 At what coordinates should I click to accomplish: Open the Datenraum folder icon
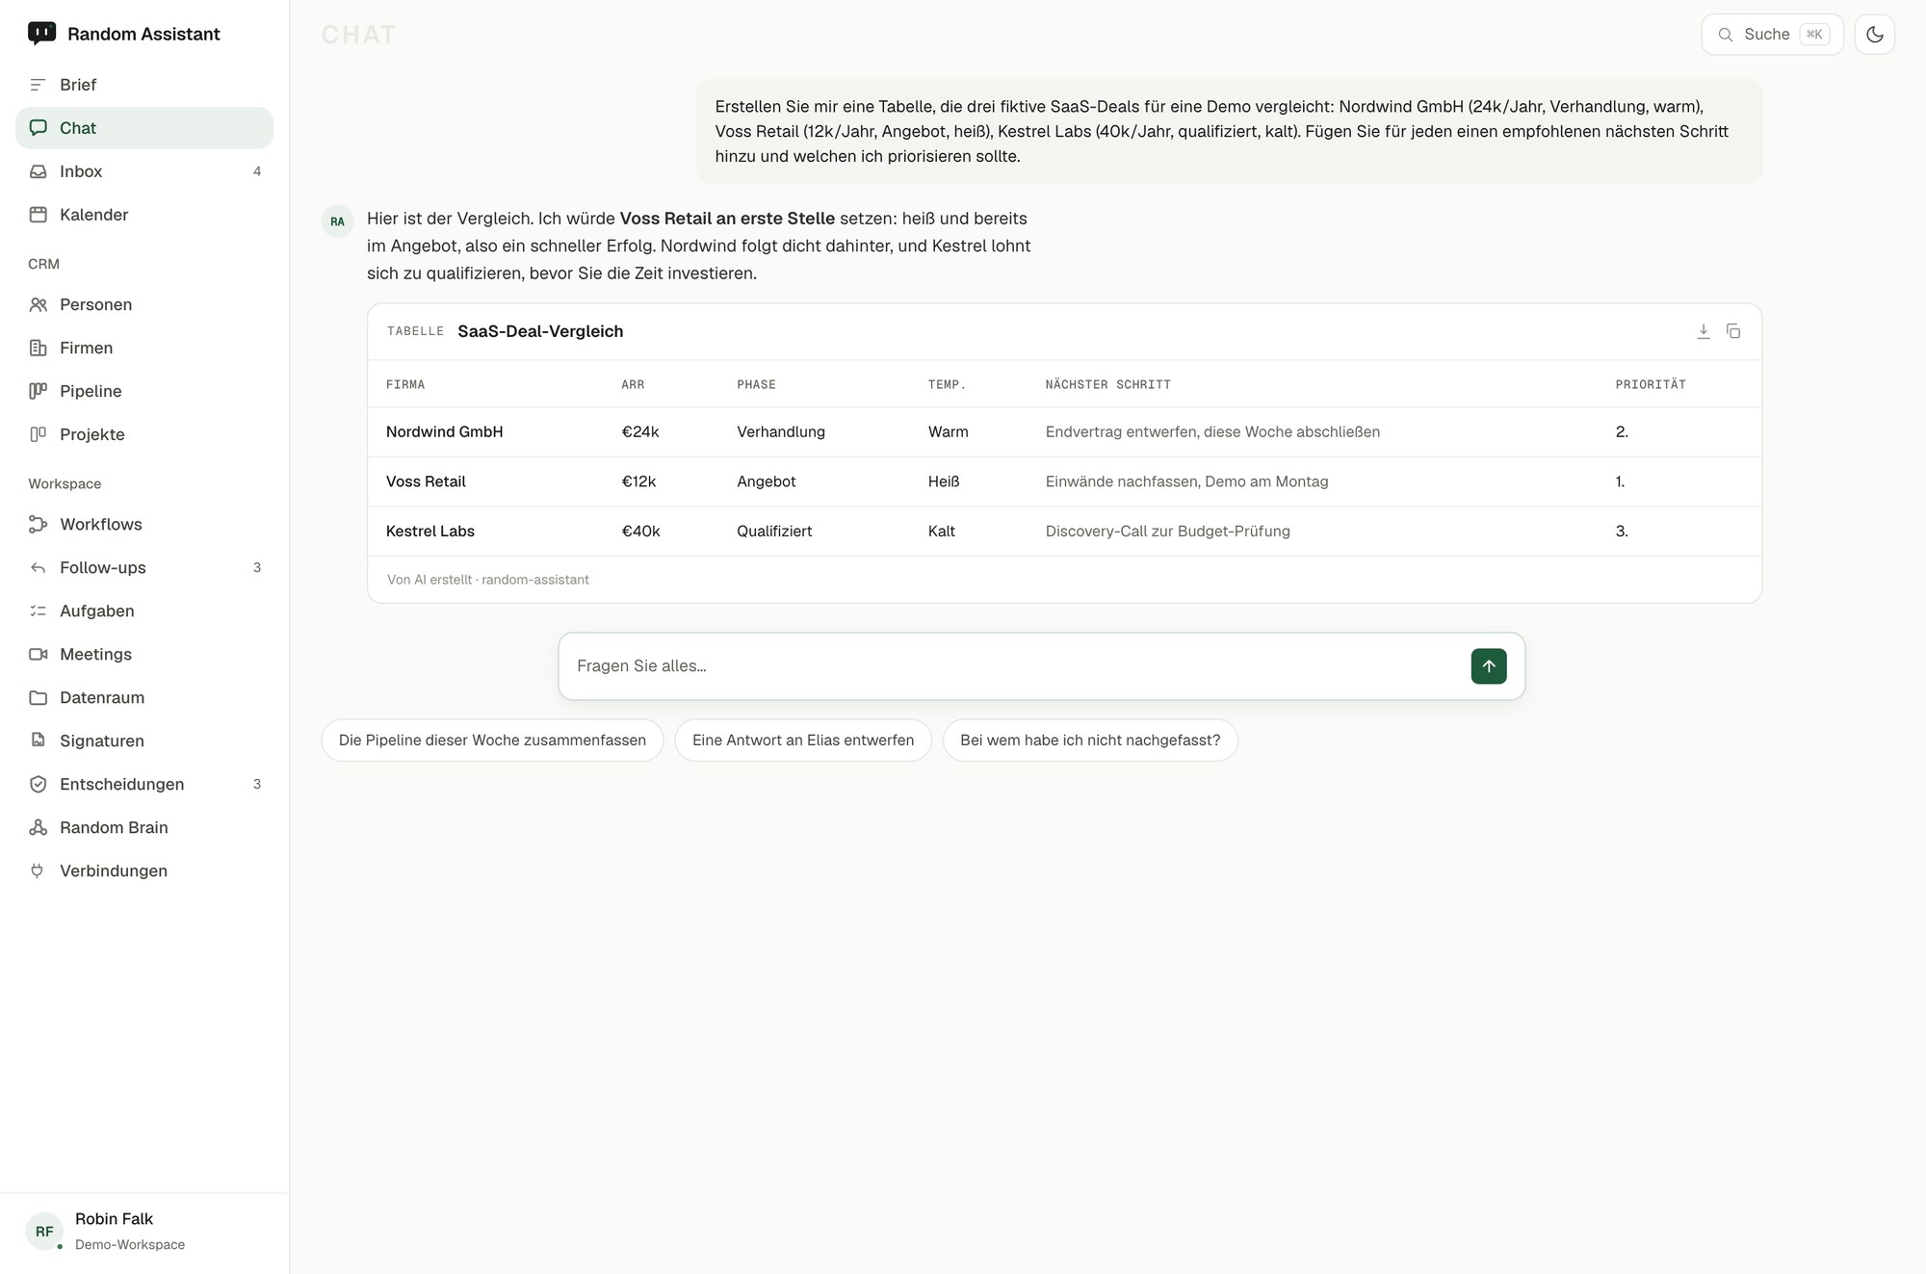coord(39,697)
